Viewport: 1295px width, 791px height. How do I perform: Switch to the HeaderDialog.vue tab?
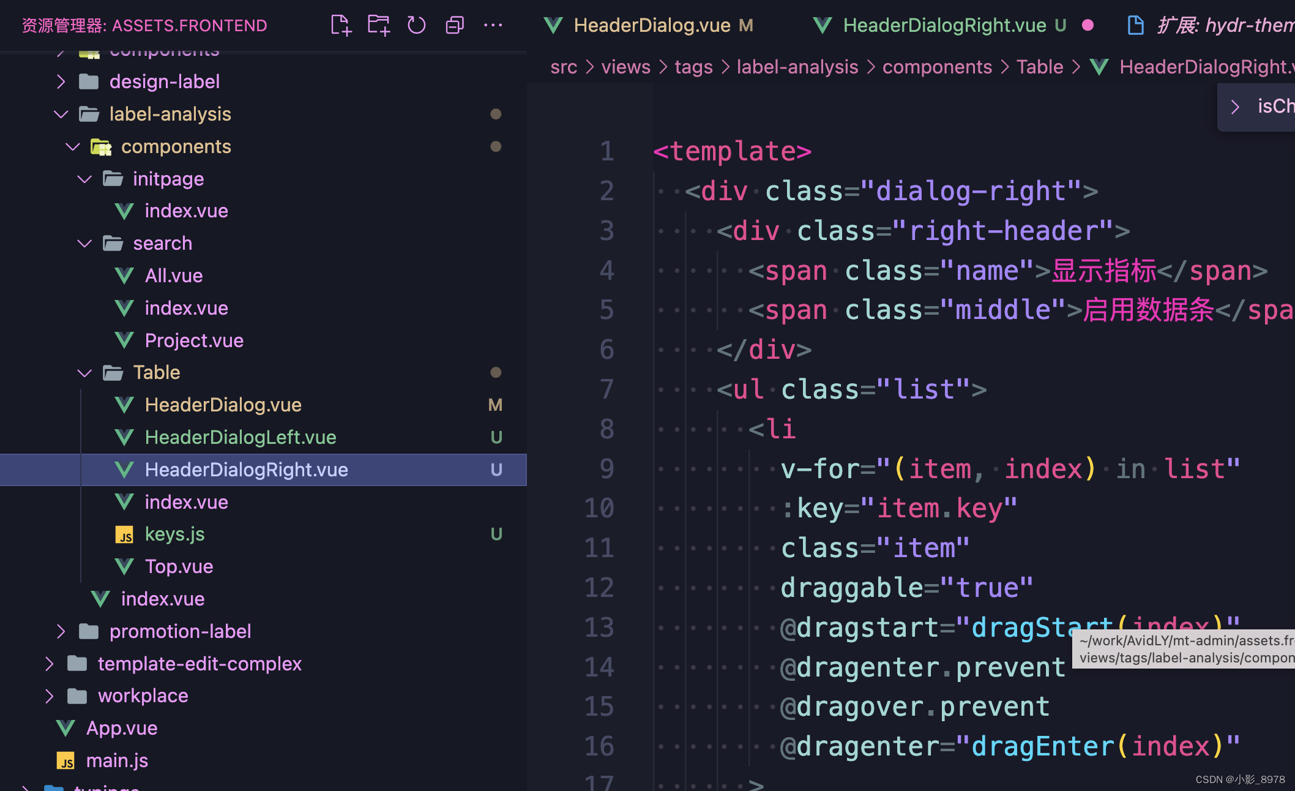point(651,25)
